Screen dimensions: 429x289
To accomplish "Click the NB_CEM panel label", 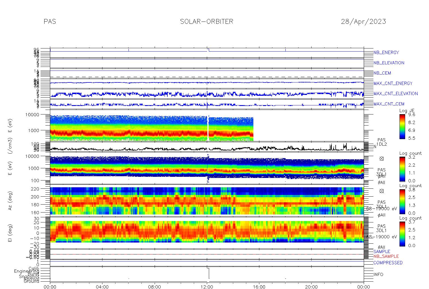I will 382,73.
